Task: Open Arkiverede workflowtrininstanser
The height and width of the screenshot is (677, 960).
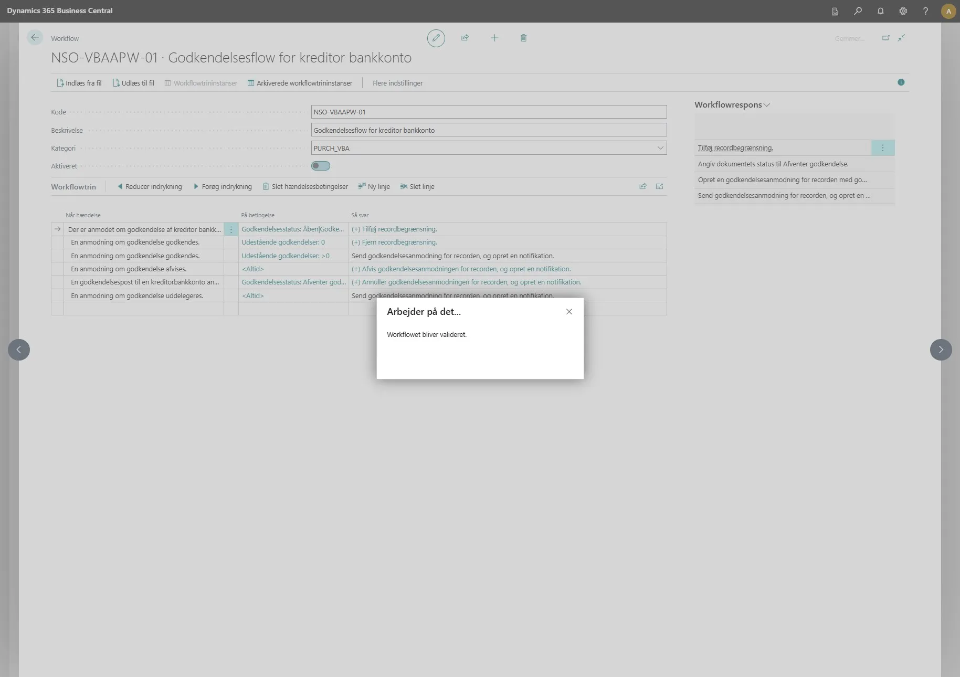Action: tap(300, 83)
